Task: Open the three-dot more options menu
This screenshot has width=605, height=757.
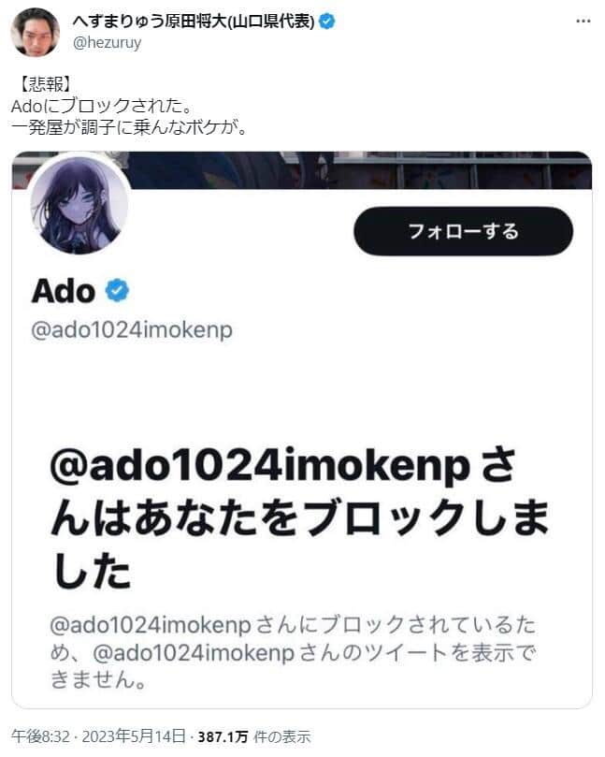Action: pyautogui.click(x=583, y=22)
